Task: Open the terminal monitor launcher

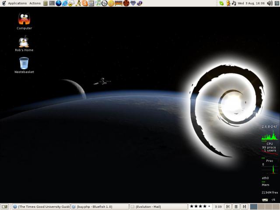Action: coord(52,3)
